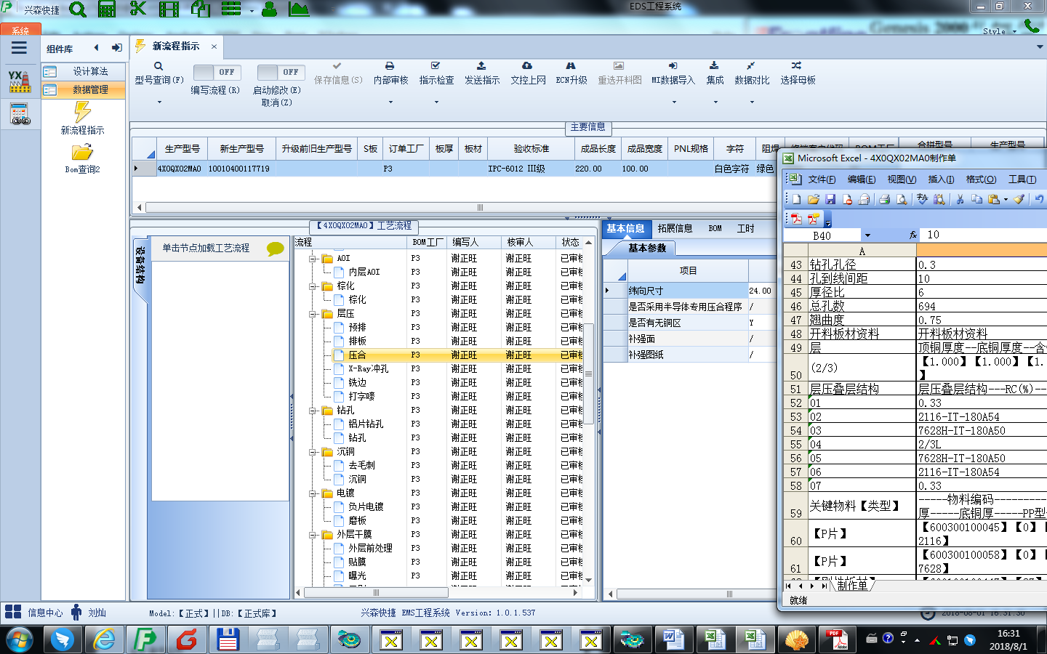Expand dropdown arrow under 指示检查

tap(436, 102)
